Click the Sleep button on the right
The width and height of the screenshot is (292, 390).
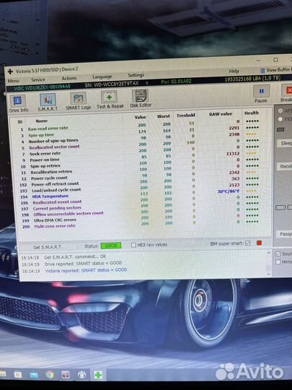285,143
